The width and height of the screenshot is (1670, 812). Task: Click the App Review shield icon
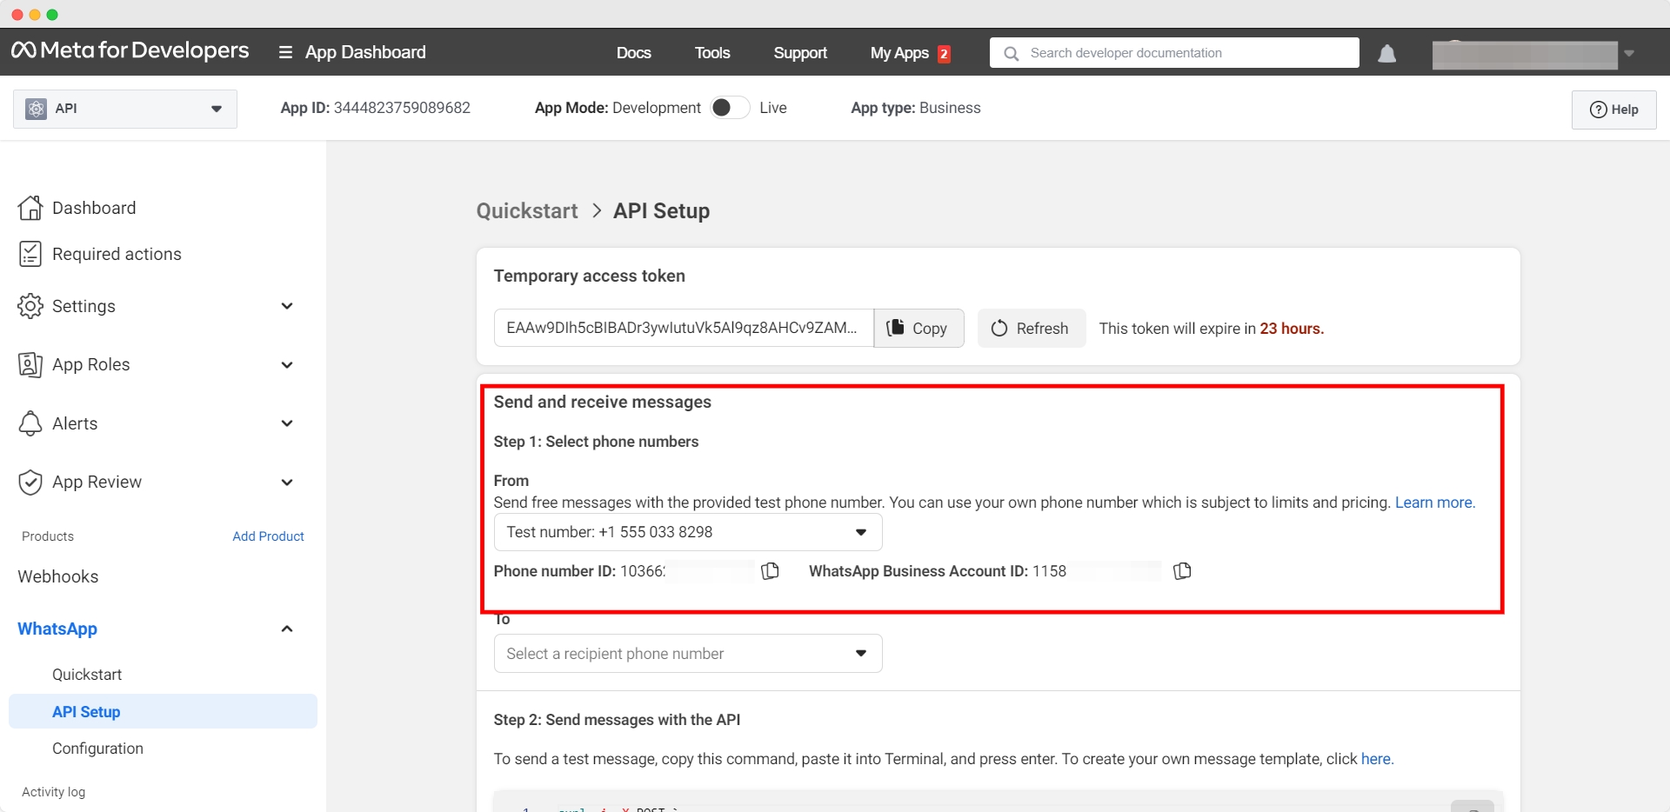[x=30, y=482]
